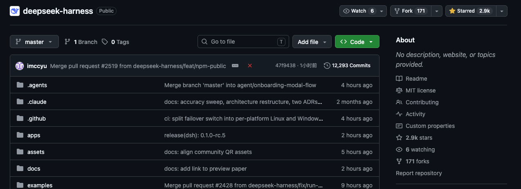
Task: Open the .agents folder
Action: coord(37,85)
